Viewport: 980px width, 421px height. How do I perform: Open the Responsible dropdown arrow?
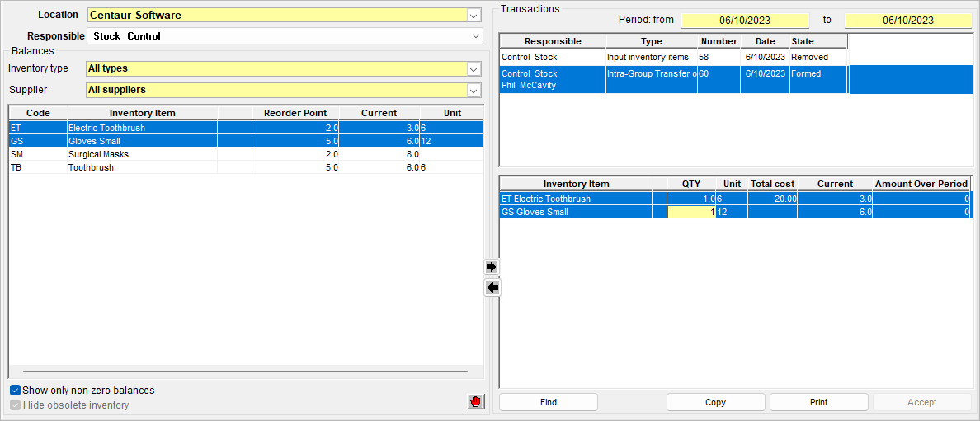click(x=476, y=36)
